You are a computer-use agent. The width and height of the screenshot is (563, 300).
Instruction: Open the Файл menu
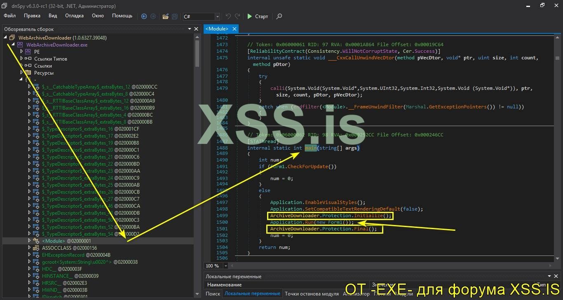(9, 16)
